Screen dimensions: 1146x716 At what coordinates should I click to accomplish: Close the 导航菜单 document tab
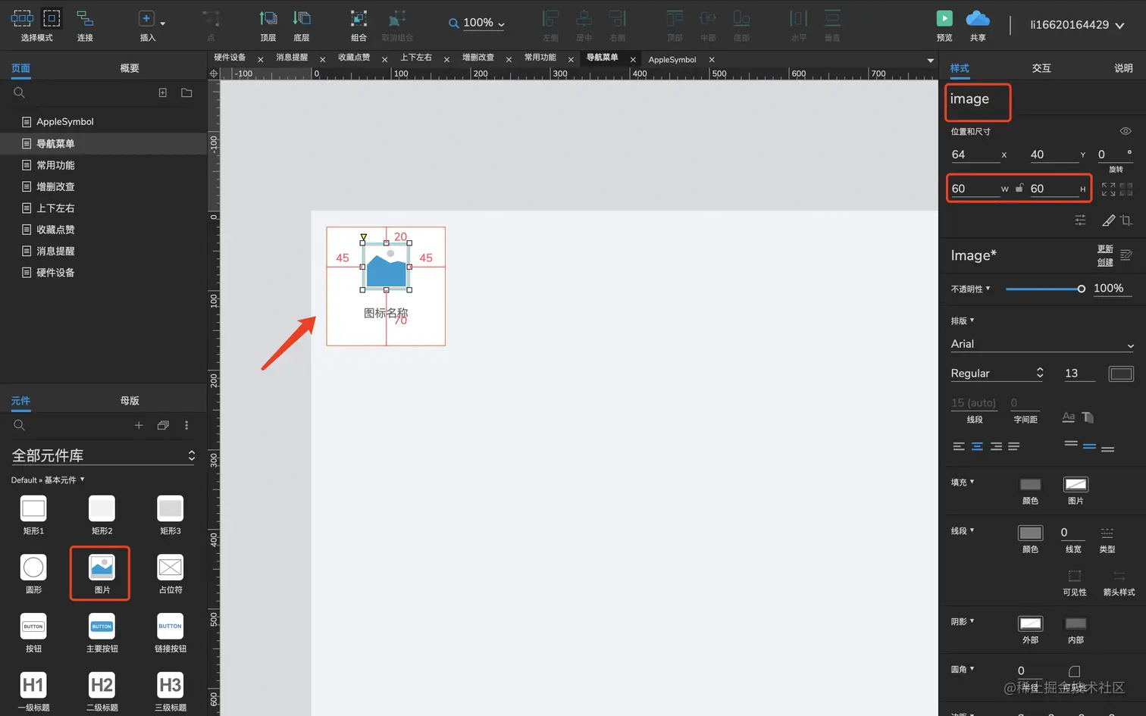click(x=633, y=59)
